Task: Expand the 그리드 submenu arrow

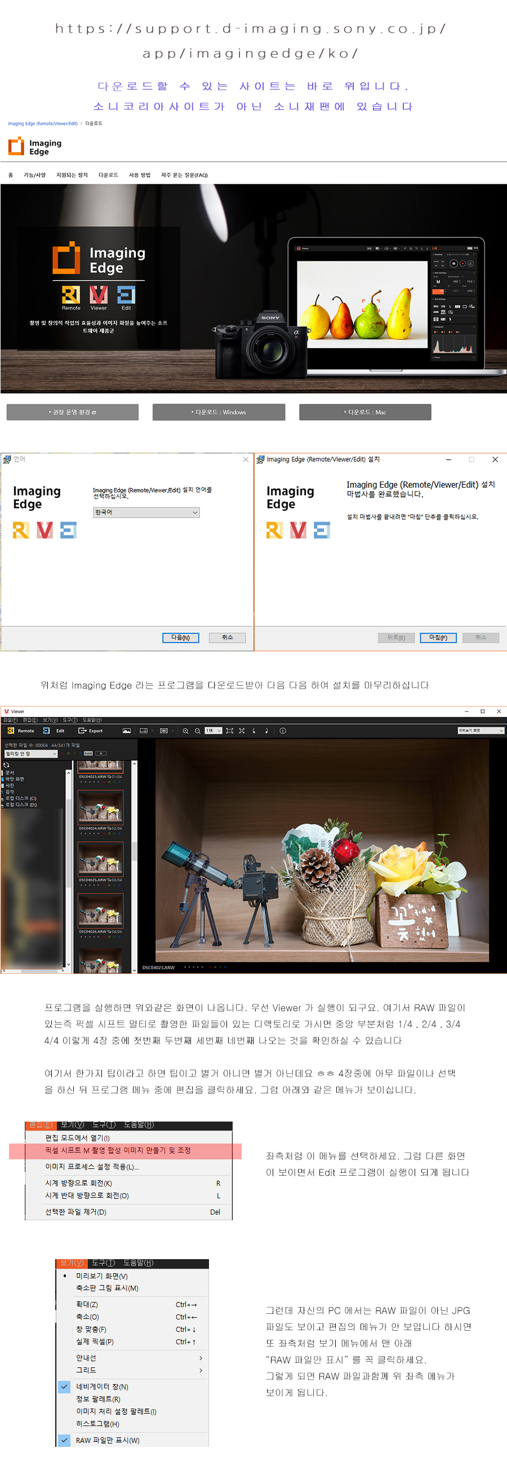Action: coord(201,1370)
